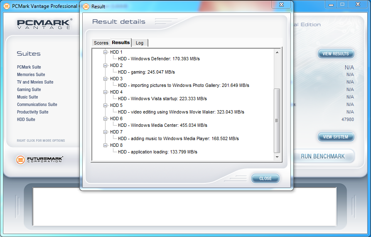Collapse the HDD 2 tree node

[105, 65]
